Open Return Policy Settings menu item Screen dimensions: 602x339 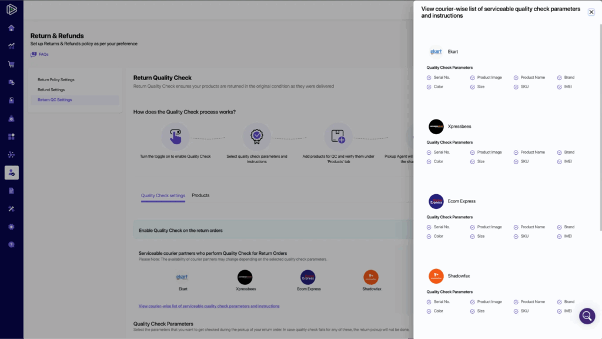coord(56,79)
